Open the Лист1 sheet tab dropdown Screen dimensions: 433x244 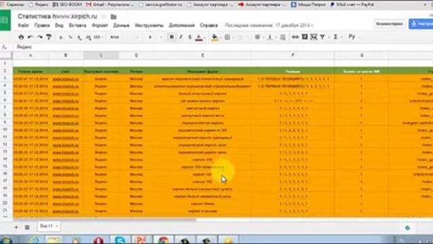pyautogui.click(x=56, y=226)
